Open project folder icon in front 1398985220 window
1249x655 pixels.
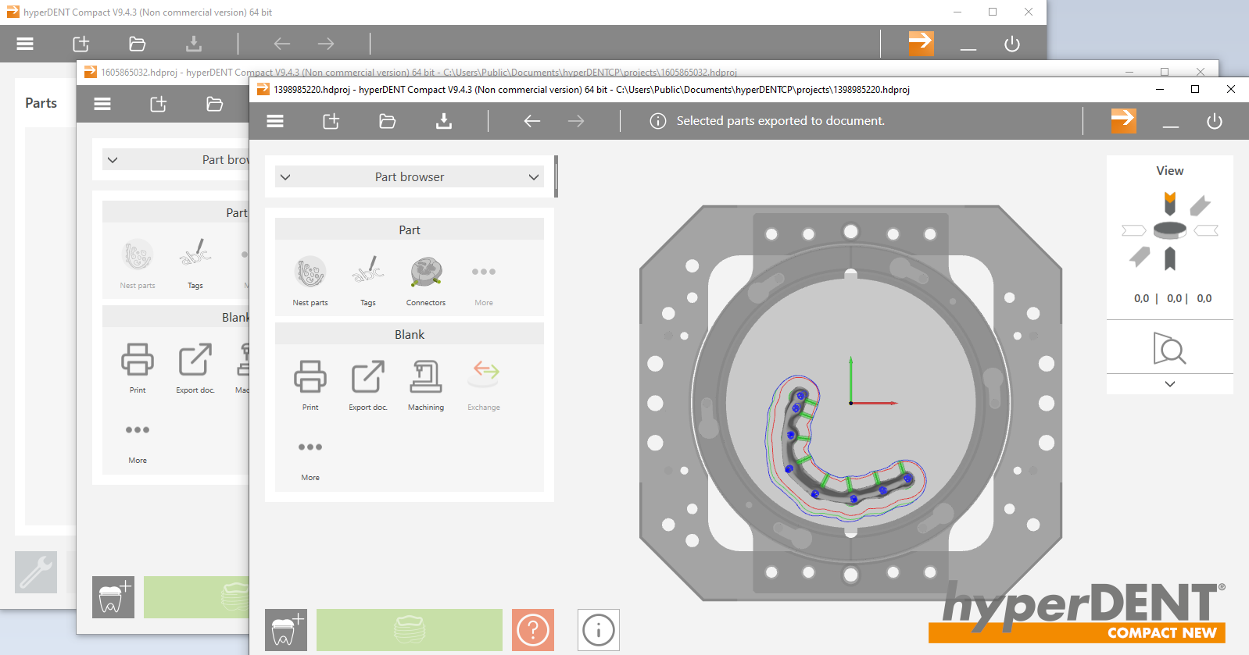point(388,121)
